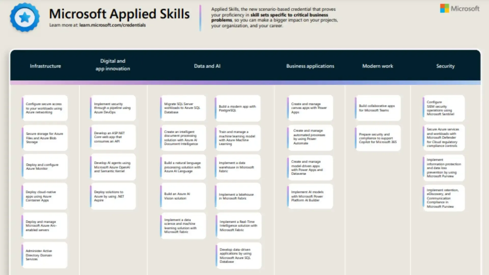Open Build an Azure AI Vision solution card
The image size is (489, 275).
pyautogui.click(x=183, y=196)
